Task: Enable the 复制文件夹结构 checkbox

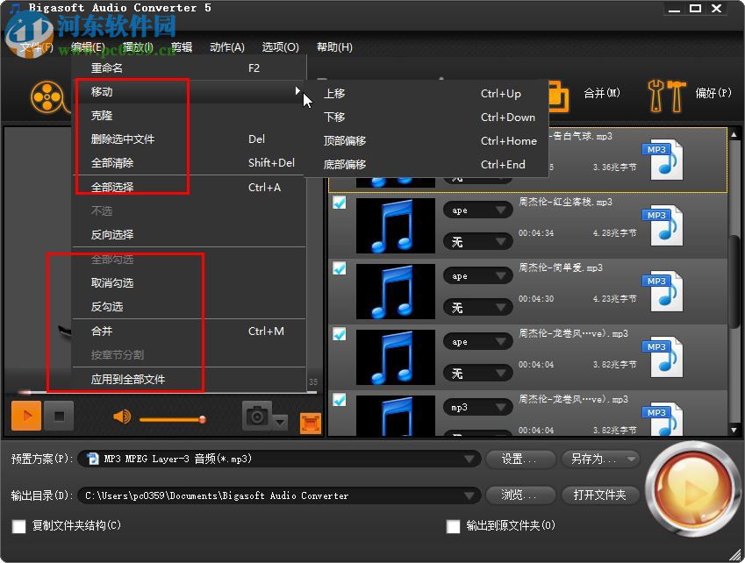Action: pyautogui.click(x=16, y=526)
